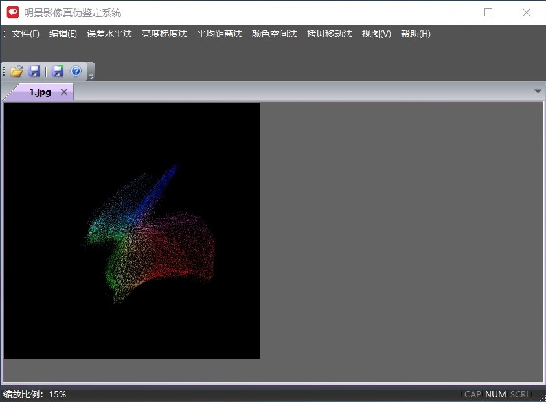Image resolution: width=546 pixels, height=402 pixels.
Task: Click the red app logo in title bar
Action: point(13,12)
